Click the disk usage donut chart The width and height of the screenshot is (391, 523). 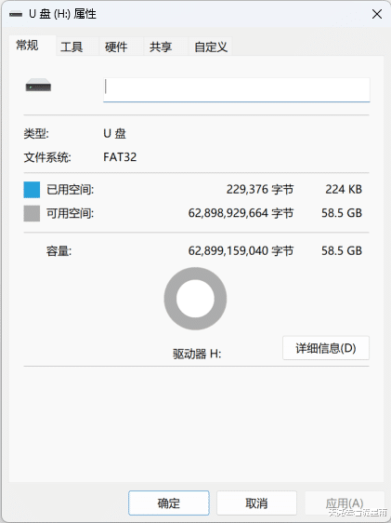point(195,299)
